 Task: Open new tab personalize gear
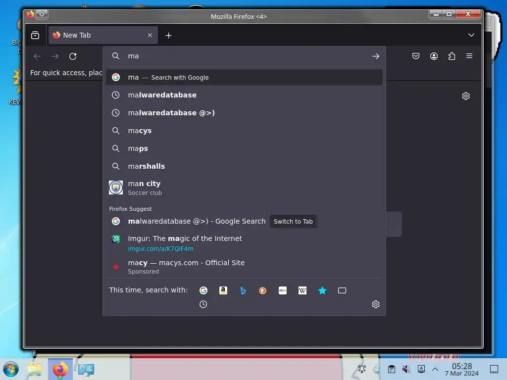[465, 96]
